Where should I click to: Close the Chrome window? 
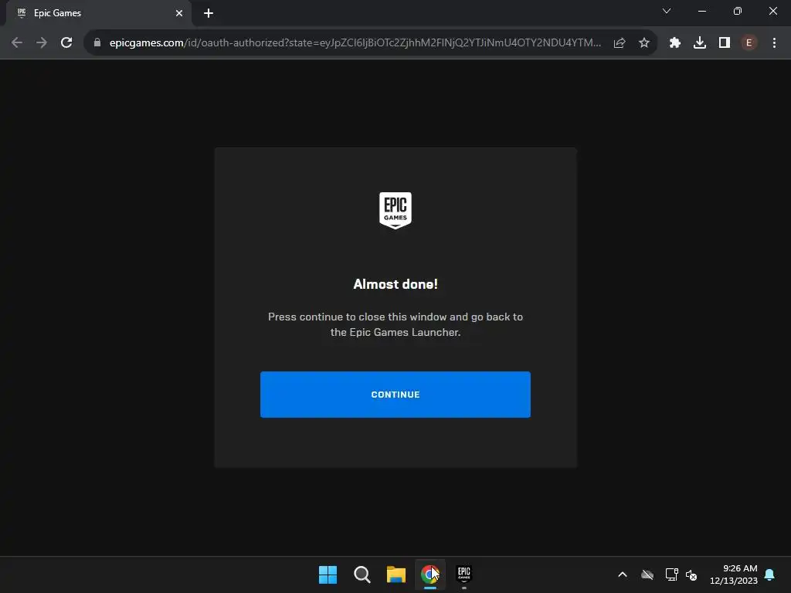click(772, 11)
